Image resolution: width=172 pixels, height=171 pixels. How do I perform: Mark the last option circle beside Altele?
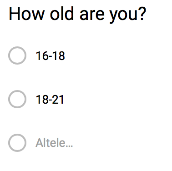[17, 143]
